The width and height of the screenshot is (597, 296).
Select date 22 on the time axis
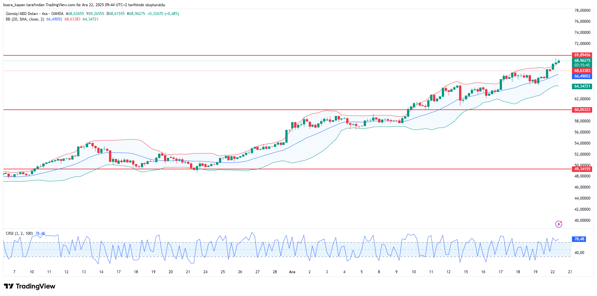point(552,272)
